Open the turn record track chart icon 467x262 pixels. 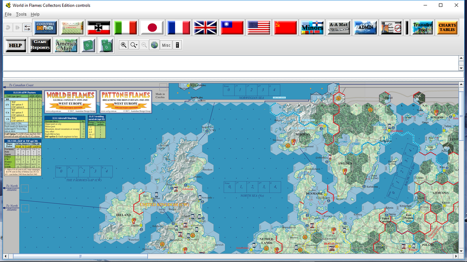72,28
